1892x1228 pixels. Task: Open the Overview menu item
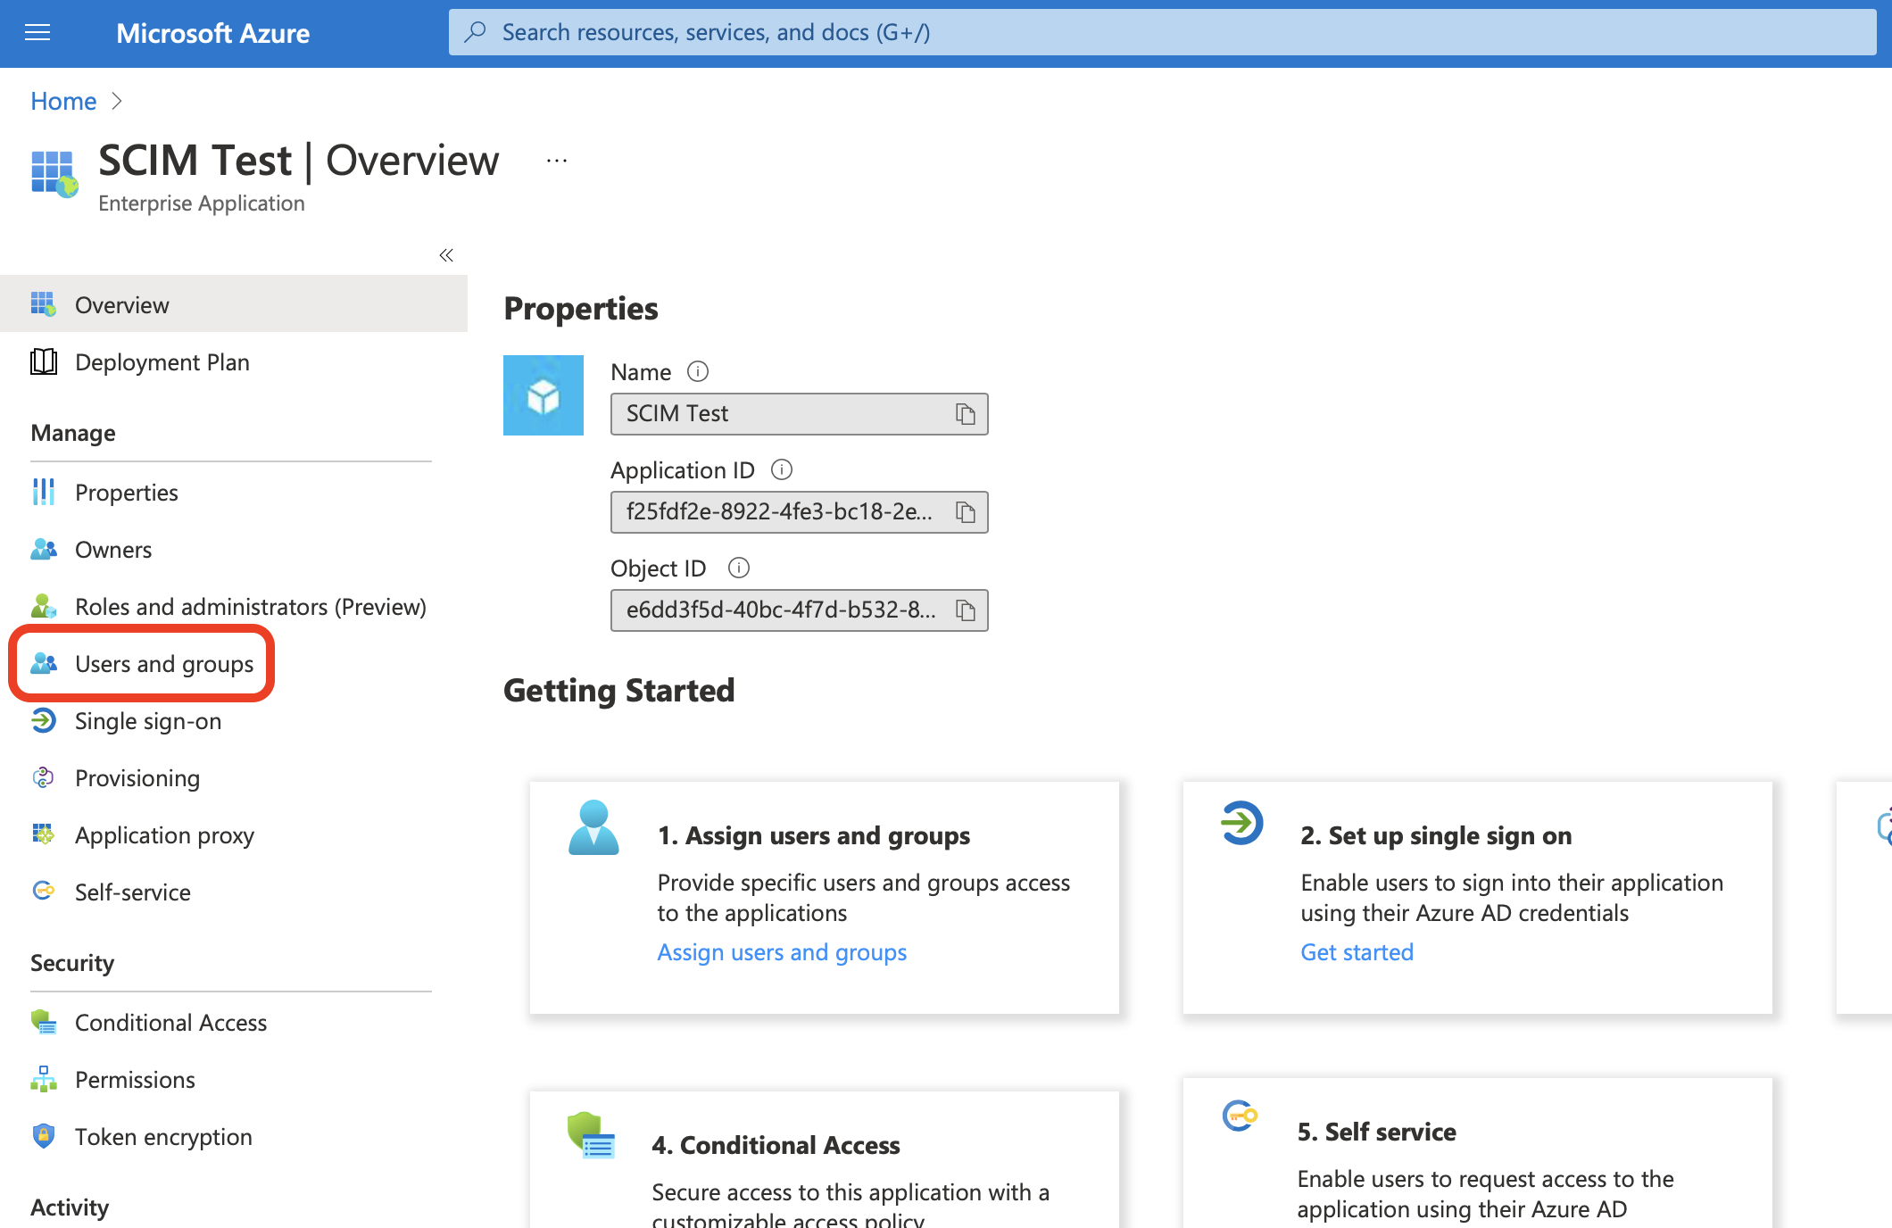click(234, 304)
